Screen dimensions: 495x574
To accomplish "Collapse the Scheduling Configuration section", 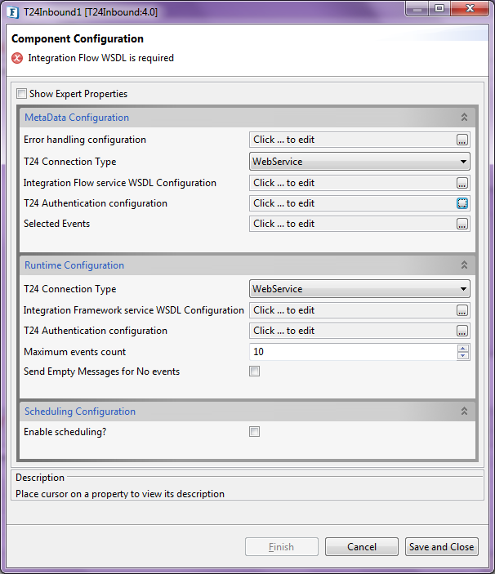I will (x=464, y=411).
